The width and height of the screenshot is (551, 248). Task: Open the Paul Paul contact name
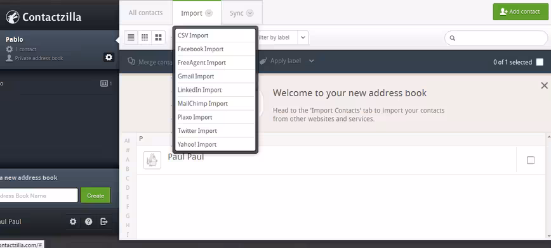click(x=186, y=157)
